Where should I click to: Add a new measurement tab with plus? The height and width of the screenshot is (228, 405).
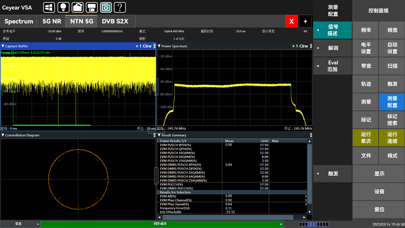click(x=305, y=21)
